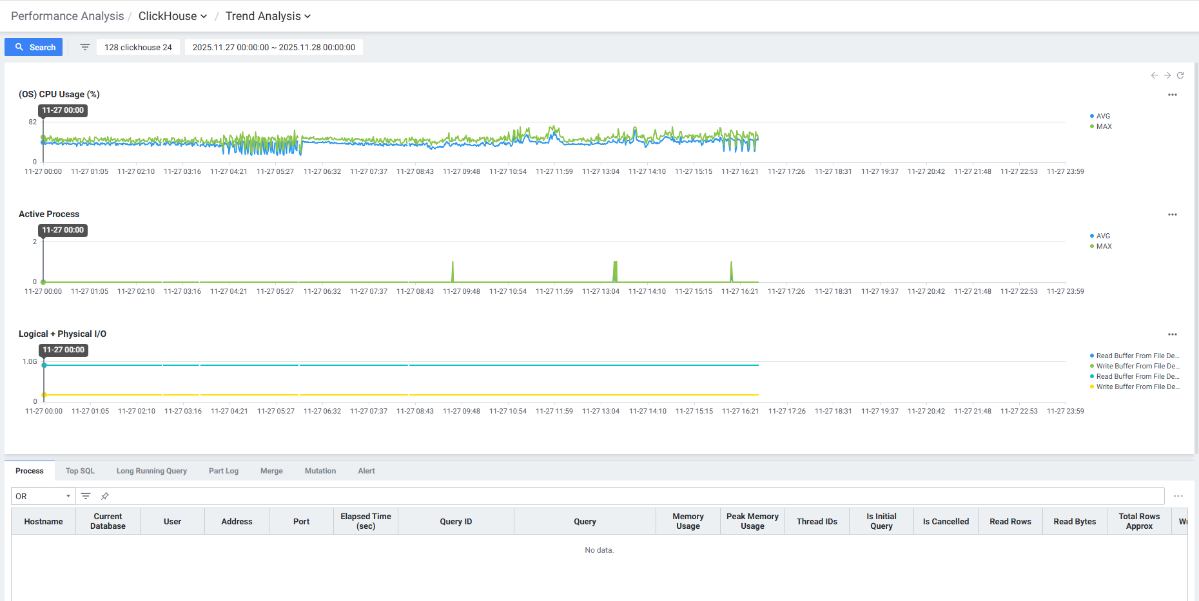The image size is (1199, 601).
Task: Open the CPU Usage chart options menu
Action: 1172,95
